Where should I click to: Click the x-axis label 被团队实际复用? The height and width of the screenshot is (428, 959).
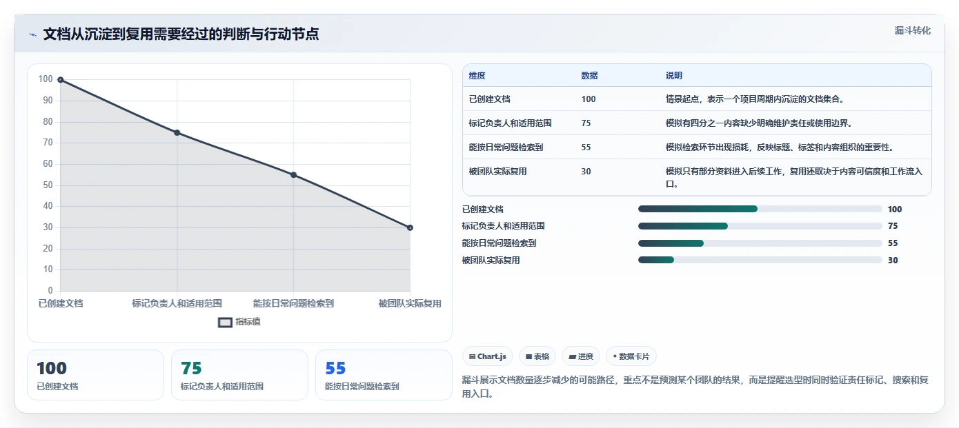tap(410, 303)
